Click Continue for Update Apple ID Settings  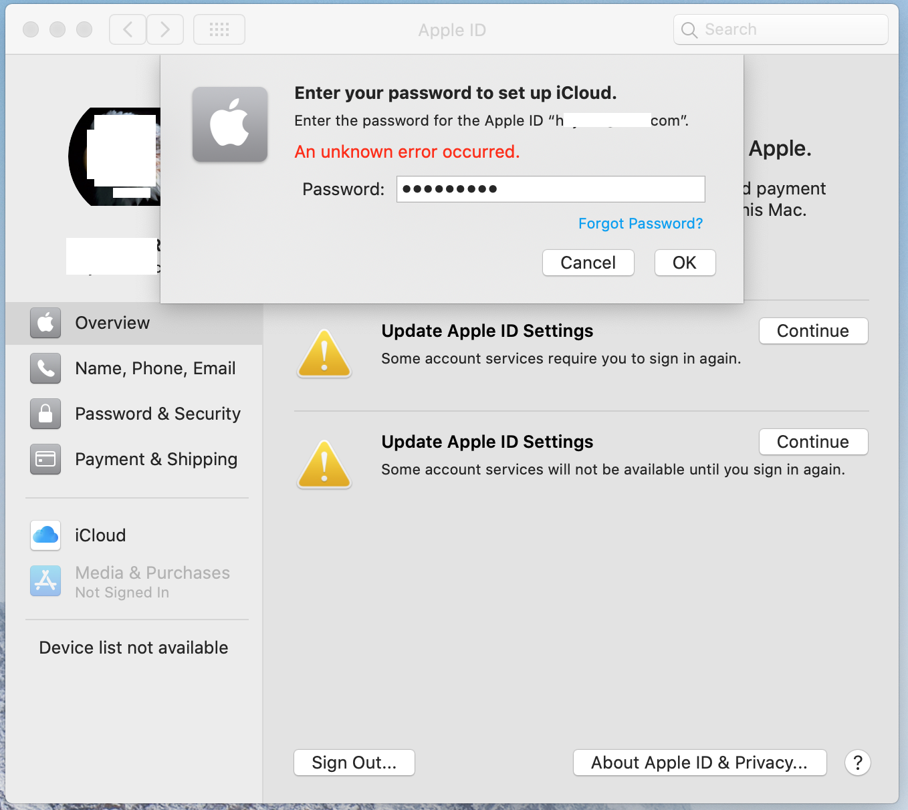point(813,331)
